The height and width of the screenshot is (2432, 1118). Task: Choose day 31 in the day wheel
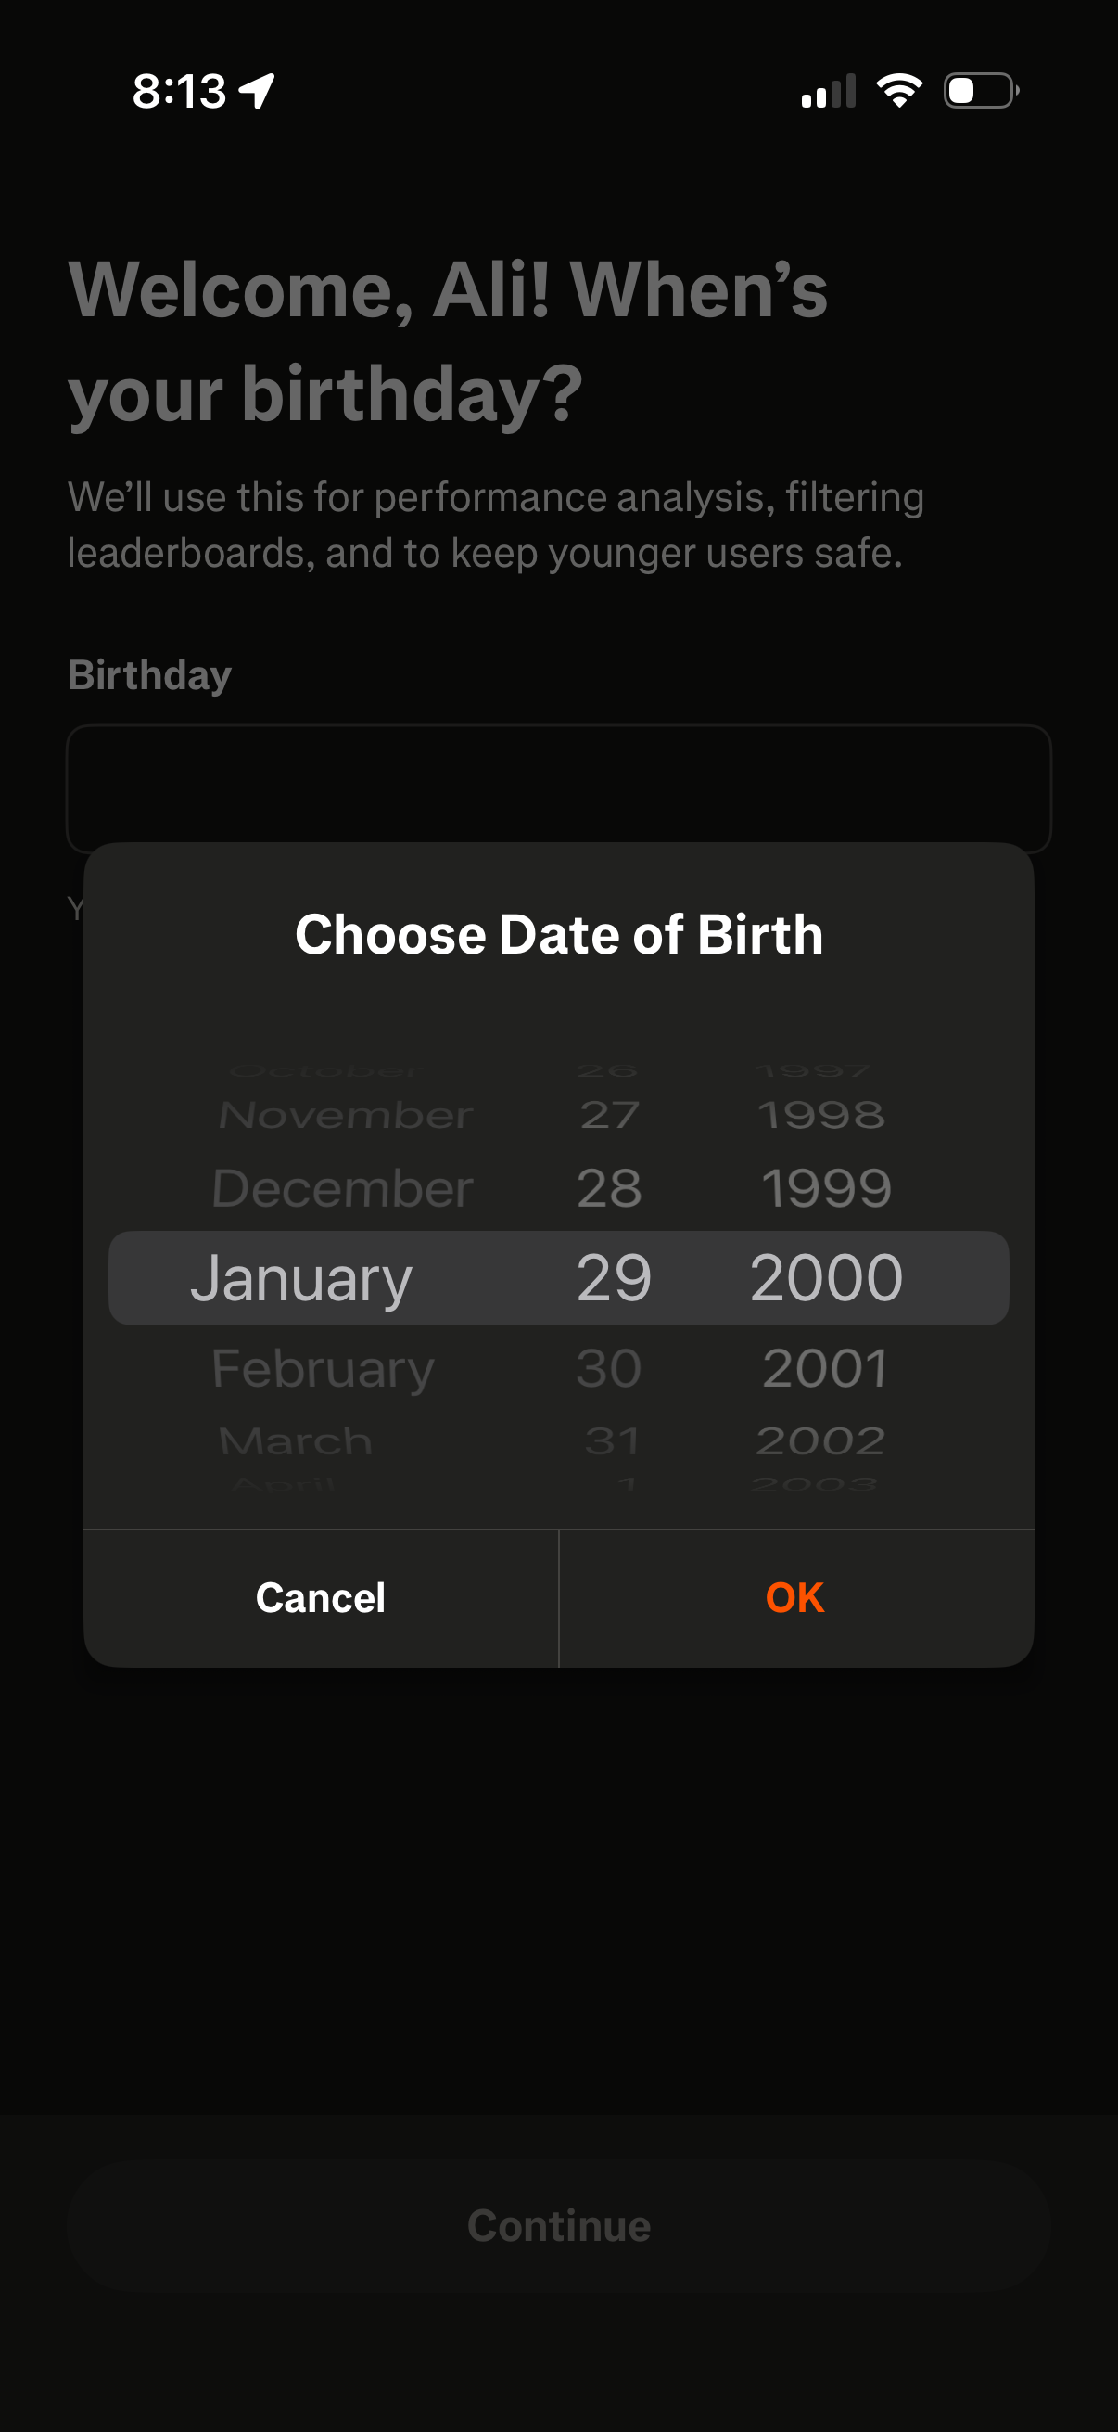pyautogui.click(x=611, y=1440)
